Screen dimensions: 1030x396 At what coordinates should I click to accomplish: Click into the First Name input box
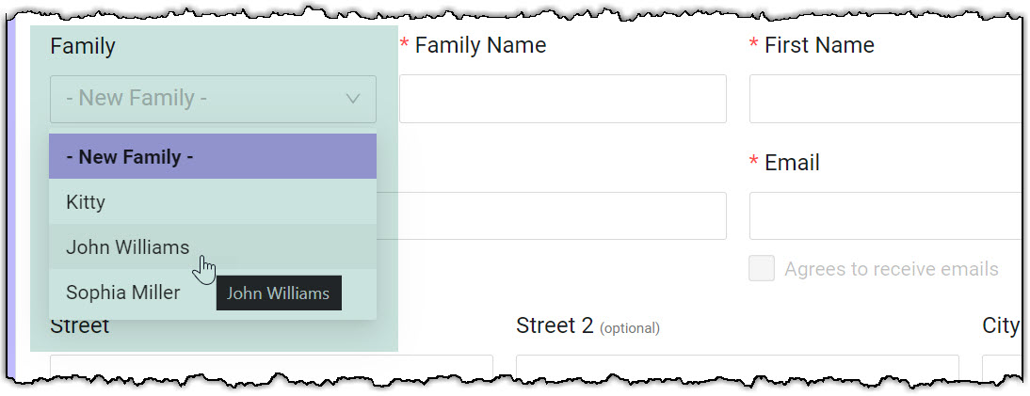[x=885, y=99]
